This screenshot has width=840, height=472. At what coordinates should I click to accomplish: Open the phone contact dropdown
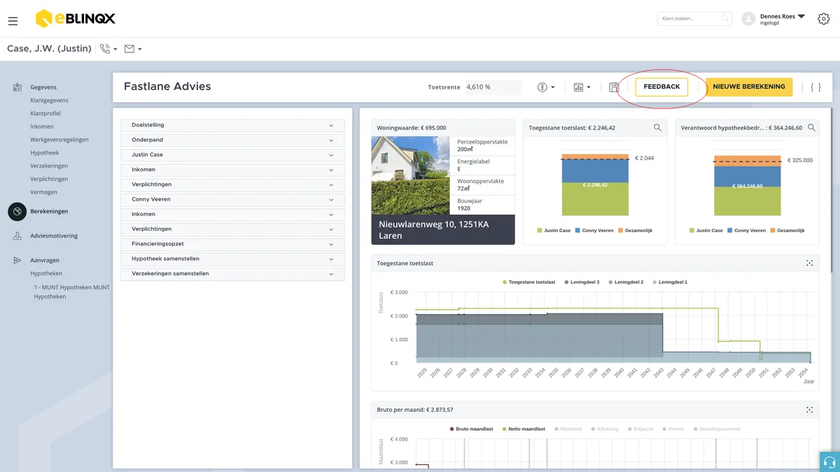pyautogui.click(x=108, y=49)
